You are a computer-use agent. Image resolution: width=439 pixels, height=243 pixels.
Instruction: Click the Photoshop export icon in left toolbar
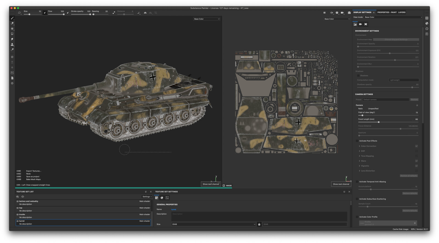point(12,73)
